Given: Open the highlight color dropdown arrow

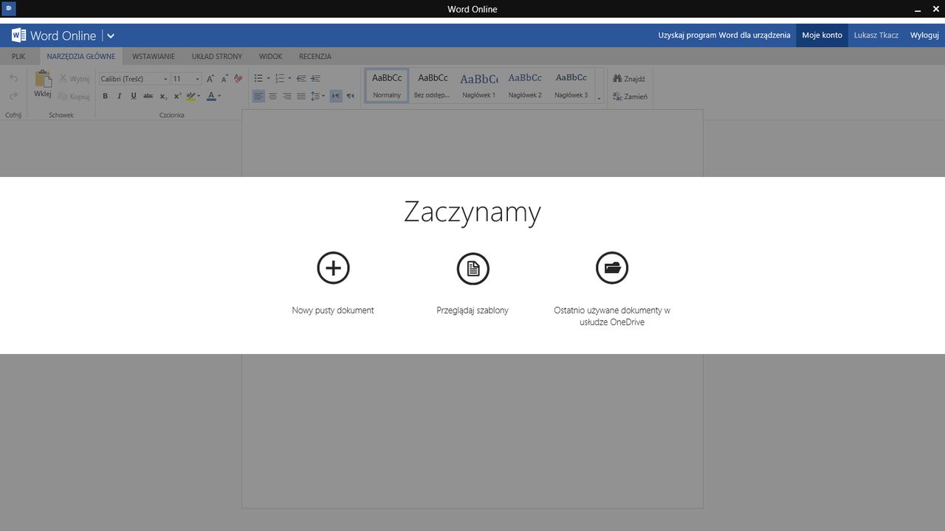Looking at the screenshot, I should pos(199,96).
